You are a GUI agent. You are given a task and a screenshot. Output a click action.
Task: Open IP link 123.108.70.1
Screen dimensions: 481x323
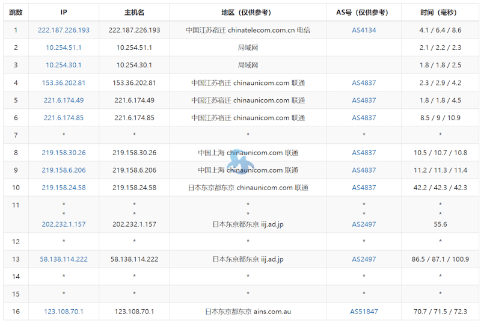coord(64,312)
